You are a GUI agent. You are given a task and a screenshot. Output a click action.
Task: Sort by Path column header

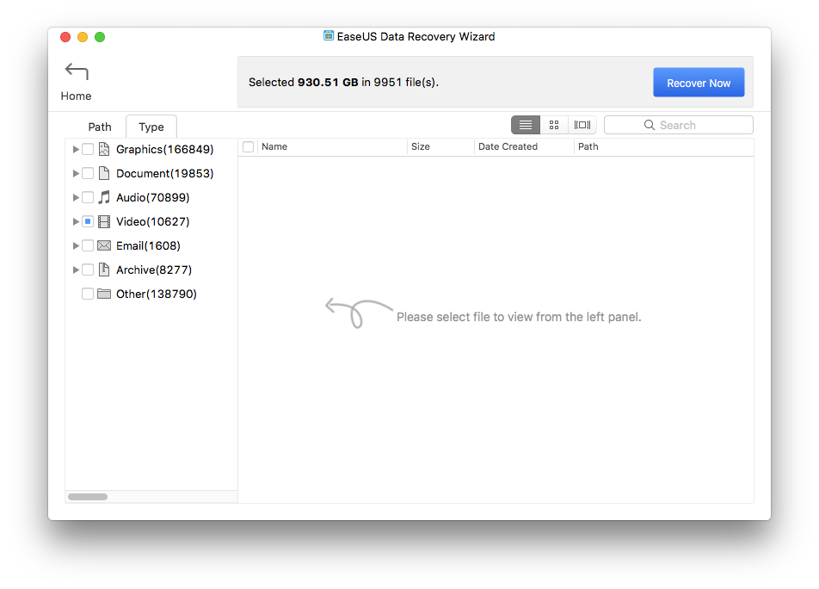click(x=664, y=147)
